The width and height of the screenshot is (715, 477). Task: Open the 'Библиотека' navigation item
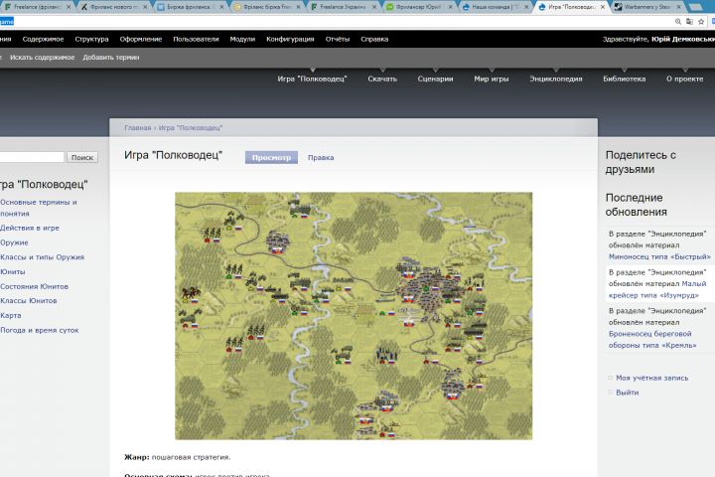[624, 79]
